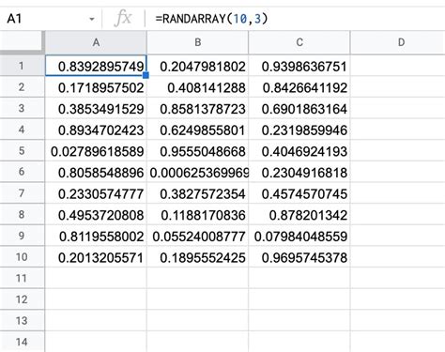
Task: Select row 3 header
Action: point(22,108)
